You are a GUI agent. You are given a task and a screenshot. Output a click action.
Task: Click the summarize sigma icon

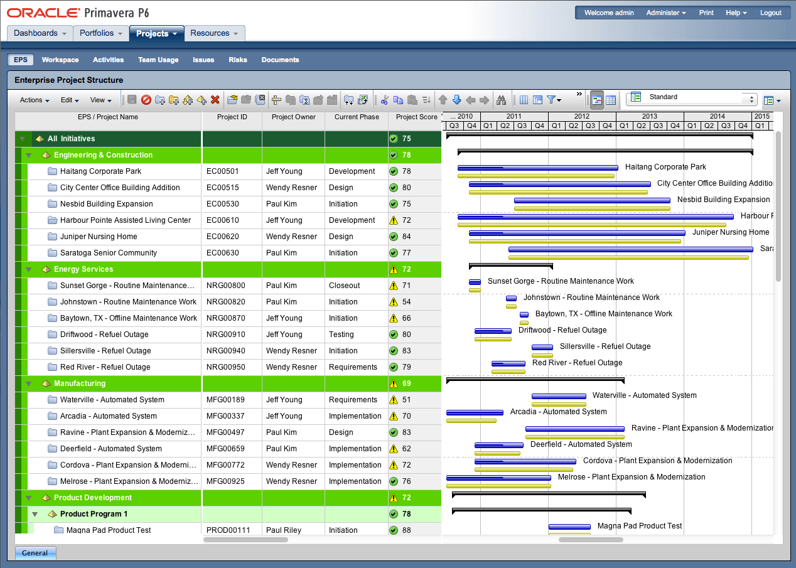click(x=304, y=100)
